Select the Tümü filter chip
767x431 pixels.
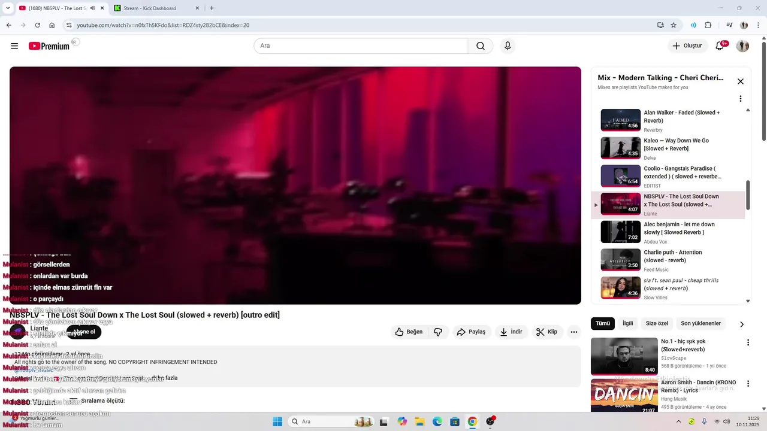point(603,323)
